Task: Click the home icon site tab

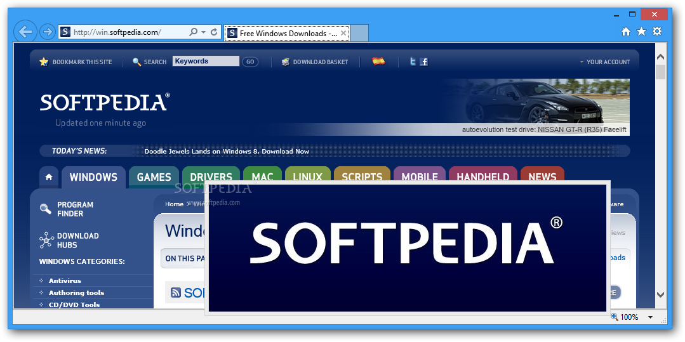Action: [x=49, y=177]
